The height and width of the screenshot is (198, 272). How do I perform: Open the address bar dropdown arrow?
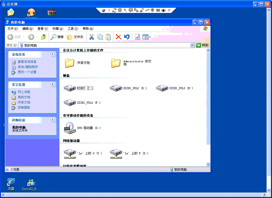(192, 45)
